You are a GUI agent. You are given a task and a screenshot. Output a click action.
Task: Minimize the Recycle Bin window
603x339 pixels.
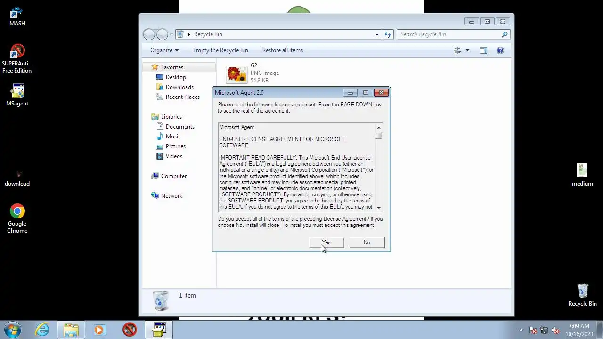tap(472, 22)
